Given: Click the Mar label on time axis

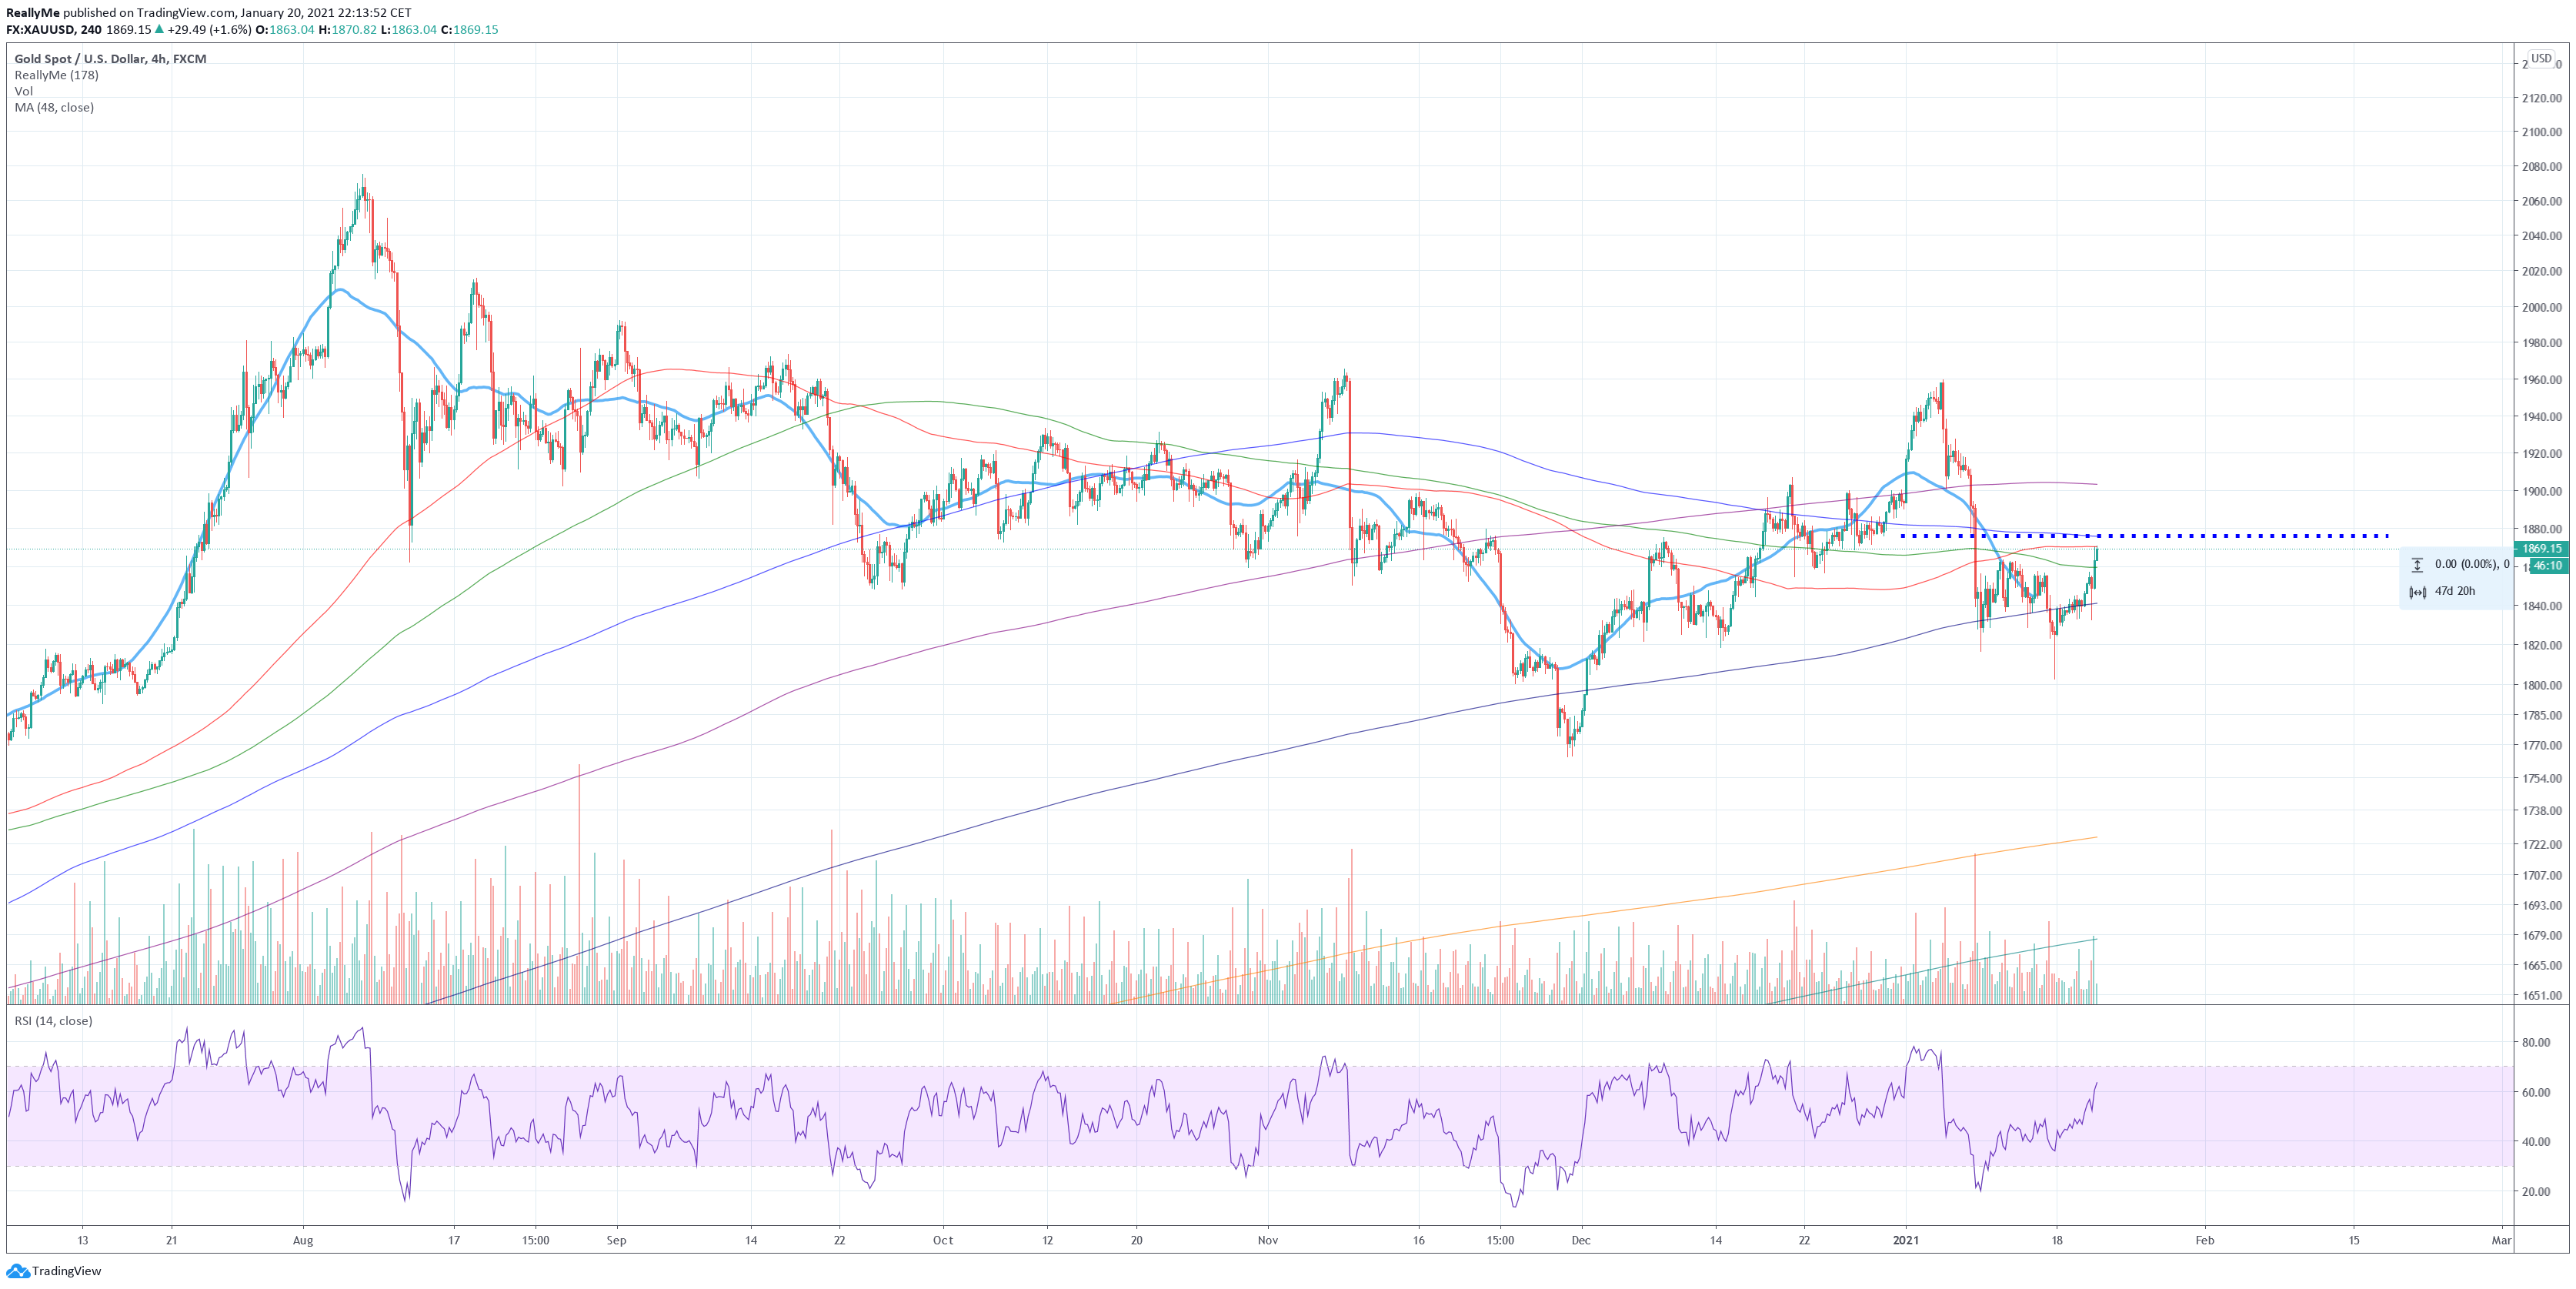Looking at the screenshot, I should tap(2501, 1240).
